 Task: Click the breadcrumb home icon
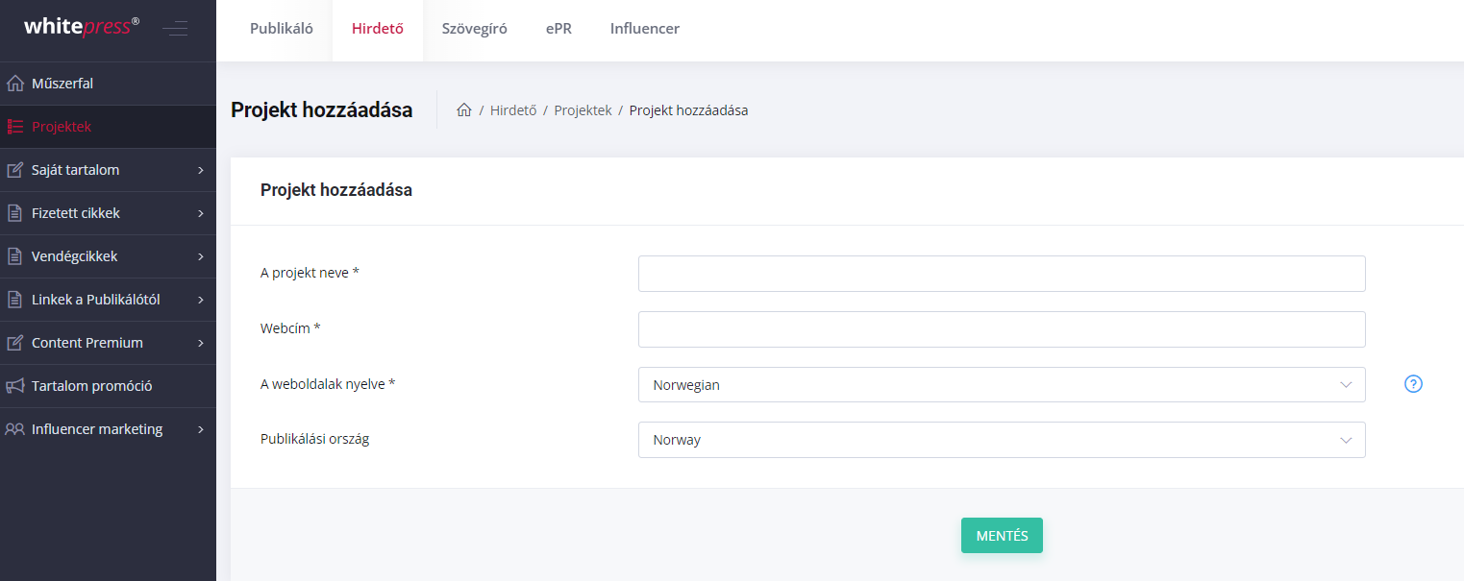click(x=464, y=110)
